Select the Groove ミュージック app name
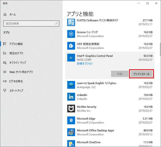This screenshot has width=161, height=147. (x=87, y=32)
